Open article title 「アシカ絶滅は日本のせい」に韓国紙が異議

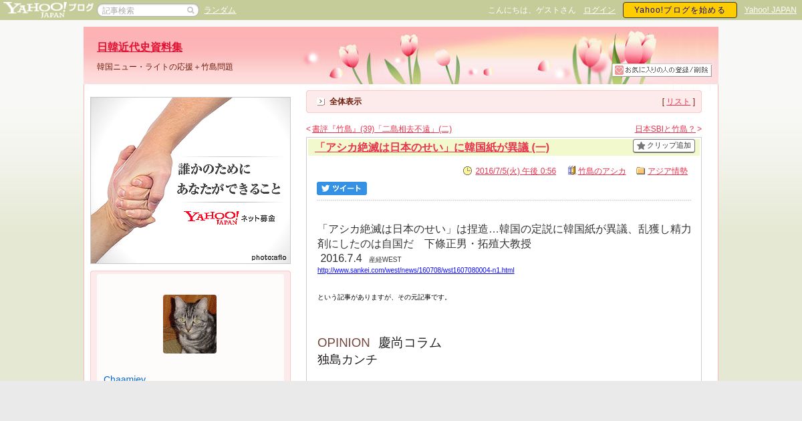(x=432, y=147)
